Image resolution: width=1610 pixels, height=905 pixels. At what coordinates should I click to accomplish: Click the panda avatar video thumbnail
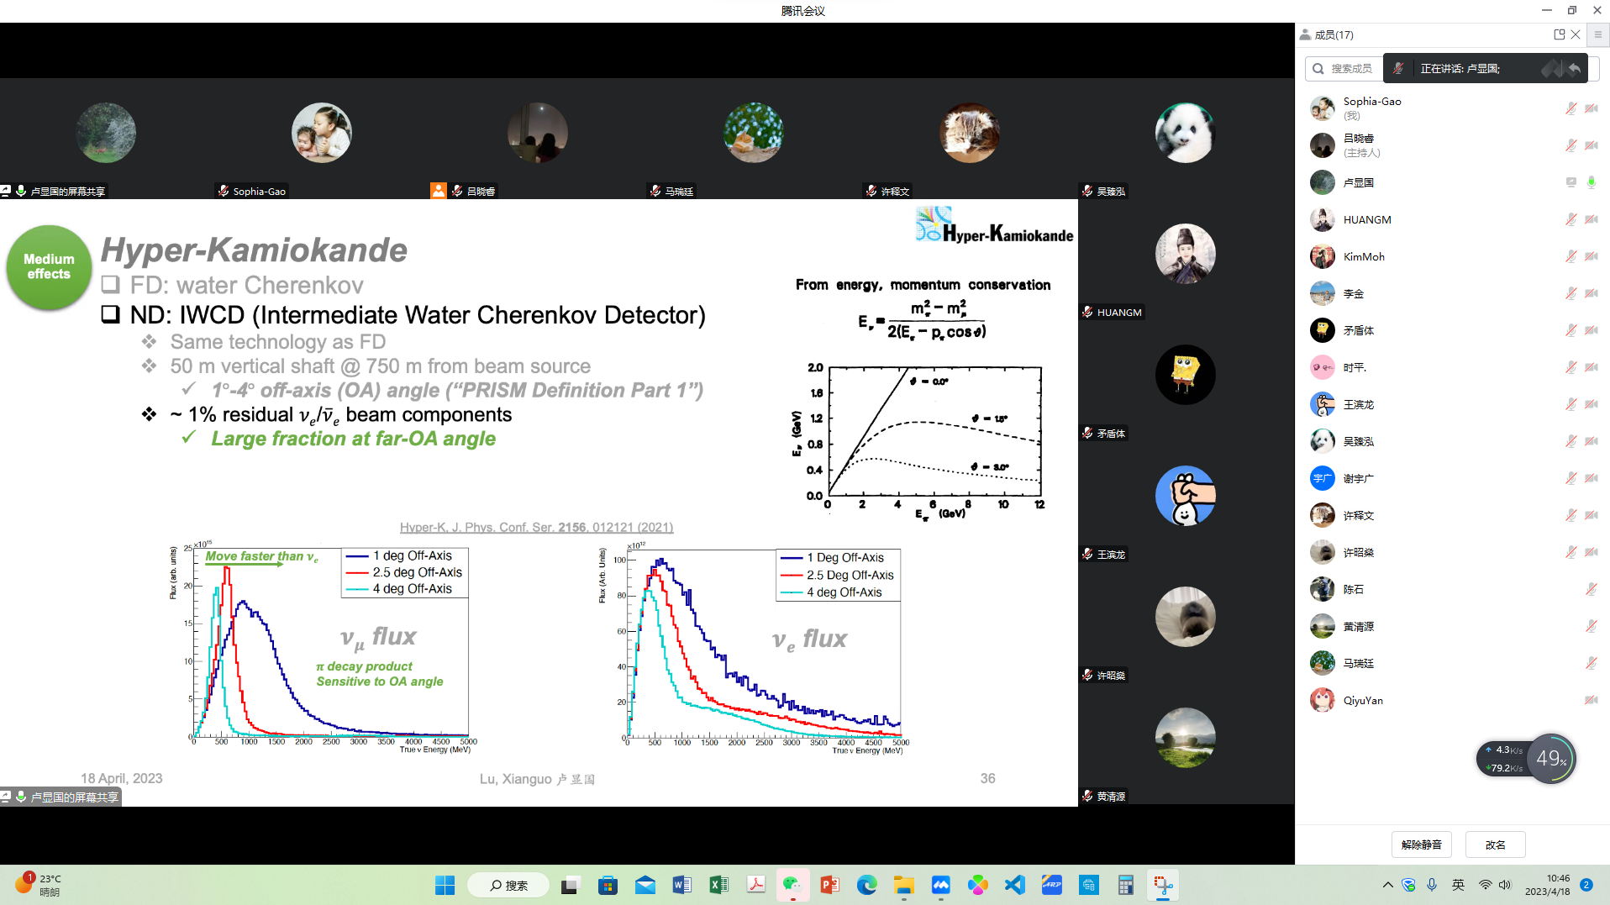tap(1185, 134)
